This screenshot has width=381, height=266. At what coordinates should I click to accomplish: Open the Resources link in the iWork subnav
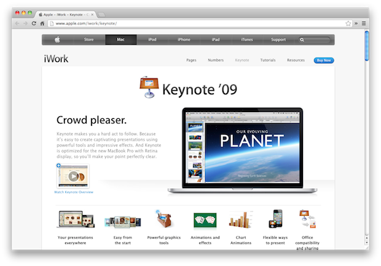coord(296,60)
